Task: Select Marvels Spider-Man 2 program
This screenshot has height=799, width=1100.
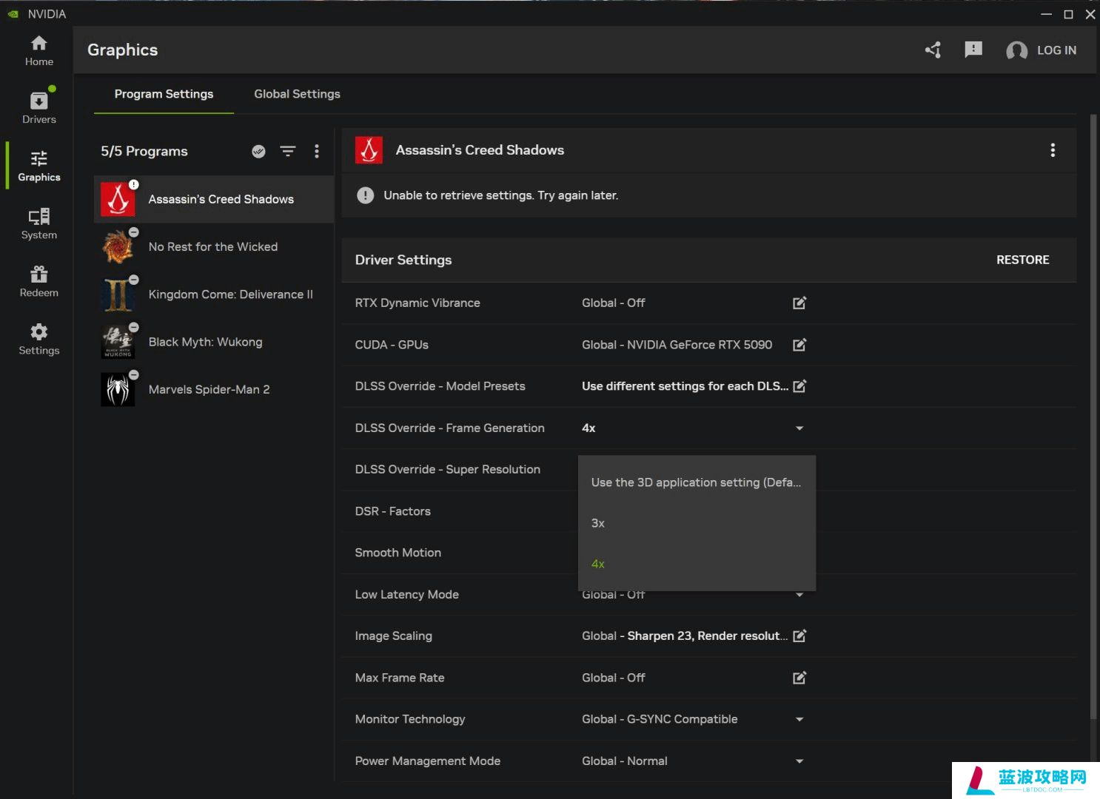Action: (214, 389)
